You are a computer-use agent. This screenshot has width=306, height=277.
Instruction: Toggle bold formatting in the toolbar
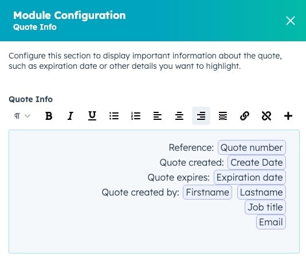click(49, 116)
